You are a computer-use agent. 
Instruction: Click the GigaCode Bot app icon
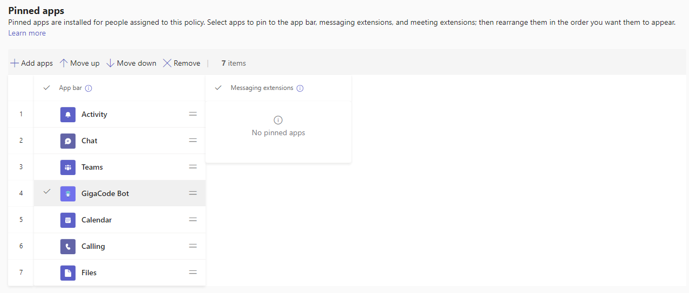[x=68, y=193]
